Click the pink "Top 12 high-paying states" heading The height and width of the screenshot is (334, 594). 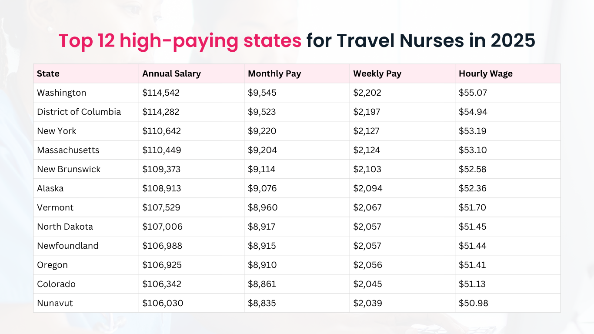(180, 41)
